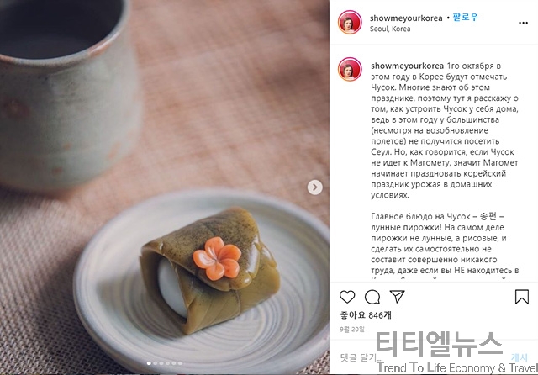Image resolution: width=538 pixels, height=375 pixels.
Task: Save post with the bookmark icon
Action: pos(522,297)
